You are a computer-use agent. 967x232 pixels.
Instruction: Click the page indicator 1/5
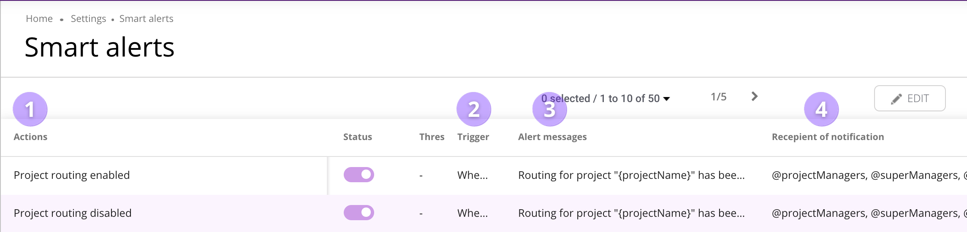tap(719, 97)
